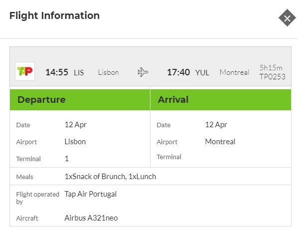Click the Montreal arrival airport value
This screenshot has width=298, height=229.
[220, 142]
